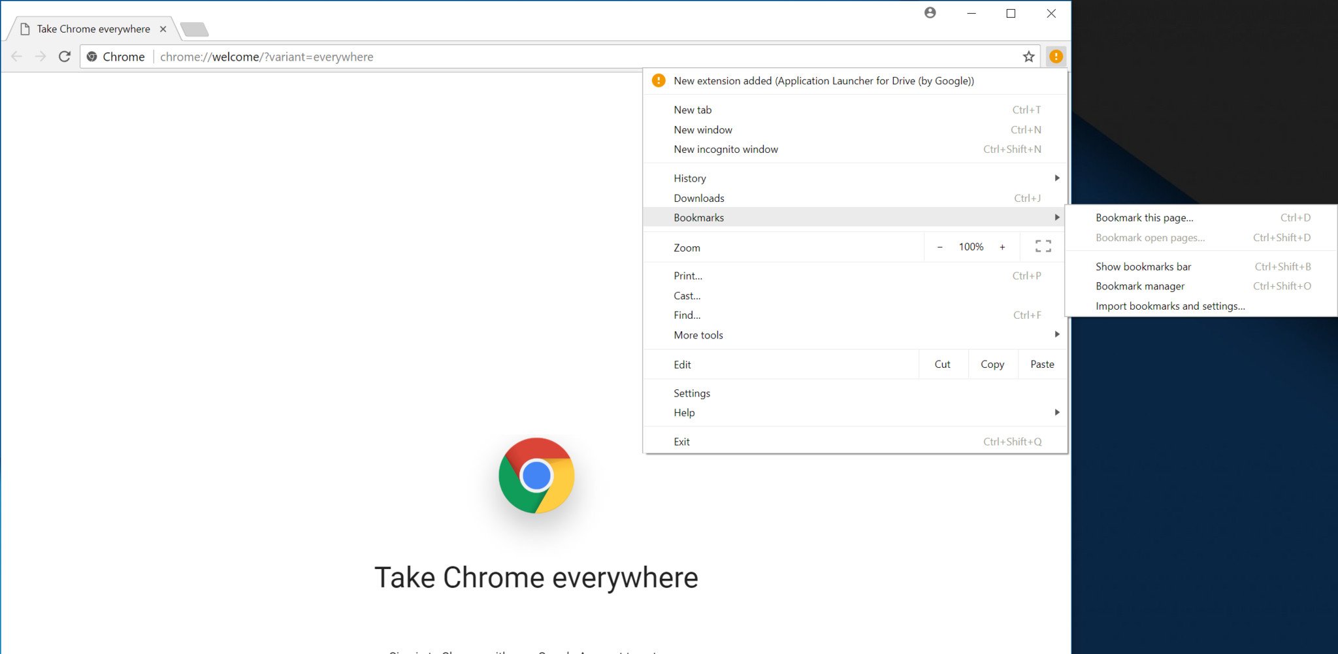The width and height of the screenshot is (1338, 654).
Task: Click the Copy button in Edit row
Action: click(x=992, y=365)
